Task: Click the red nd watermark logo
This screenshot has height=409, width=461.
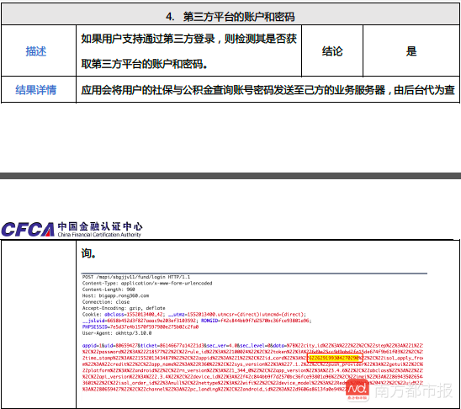Action: [358, 390]
